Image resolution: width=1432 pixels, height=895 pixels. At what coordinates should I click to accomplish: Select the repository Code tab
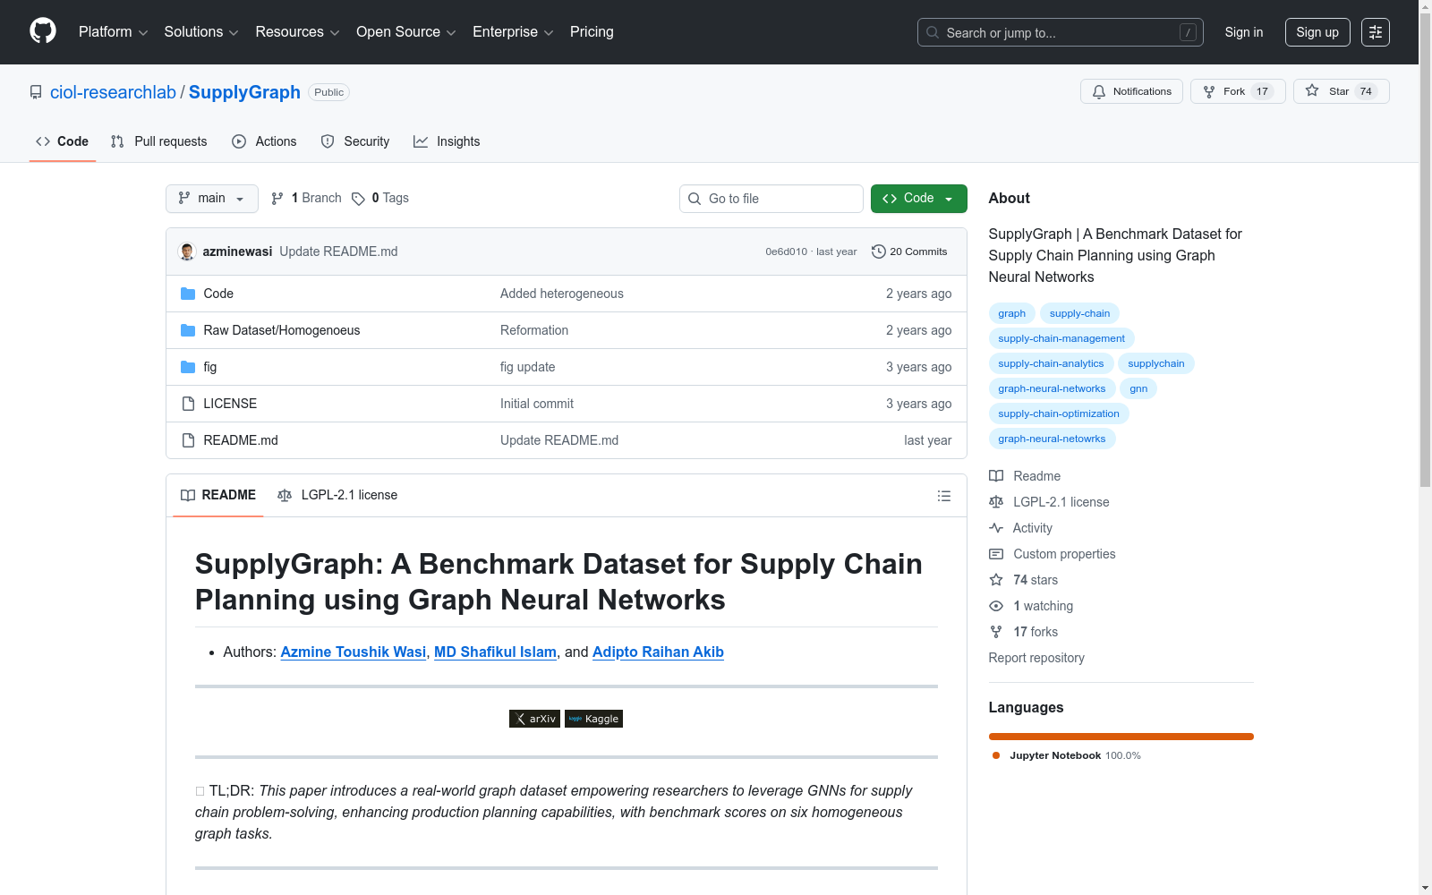coord(62,141)
